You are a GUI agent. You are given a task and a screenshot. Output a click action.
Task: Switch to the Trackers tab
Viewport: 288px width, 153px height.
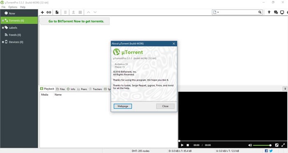click(x=95, y=89)
